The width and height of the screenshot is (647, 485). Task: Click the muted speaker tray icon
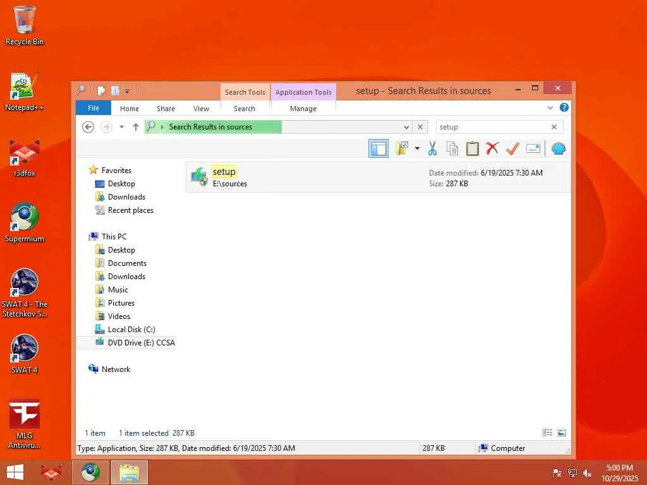587,473
